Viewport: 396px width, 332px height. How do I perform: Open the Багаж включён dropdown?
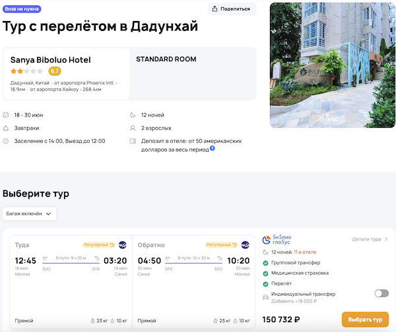30,213
